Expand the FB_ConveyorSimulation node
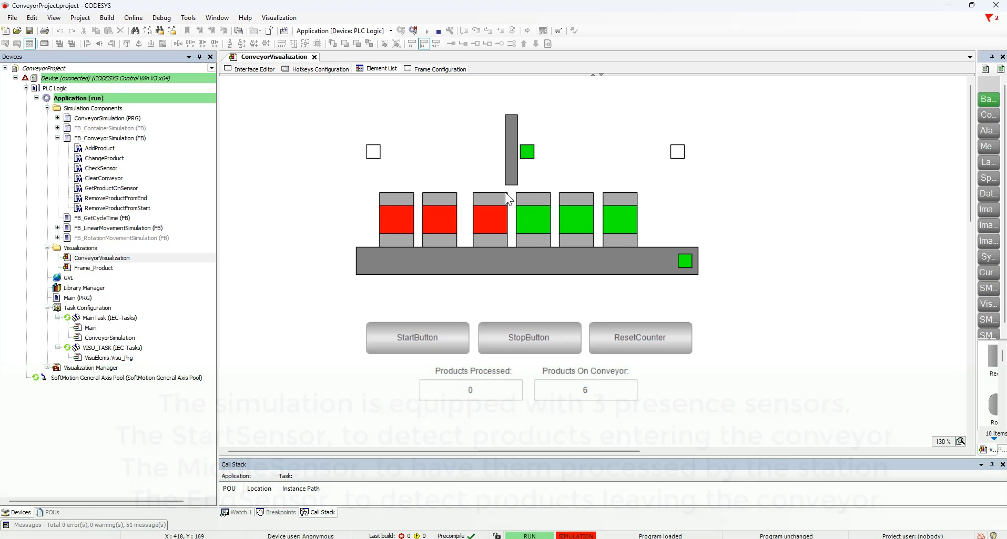Viewport: 1007px width, 539px height. (x=57, y=138)
